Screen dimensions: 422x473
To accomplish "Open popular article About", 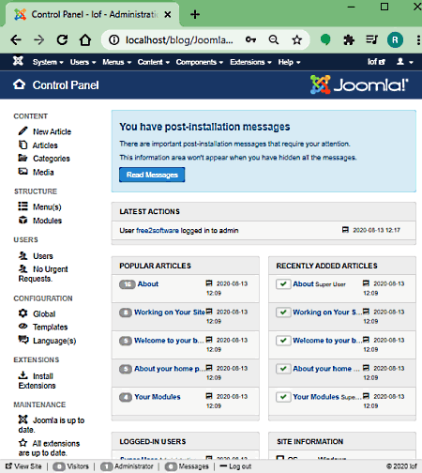I will pyautogui.click(x=148, y=284).
